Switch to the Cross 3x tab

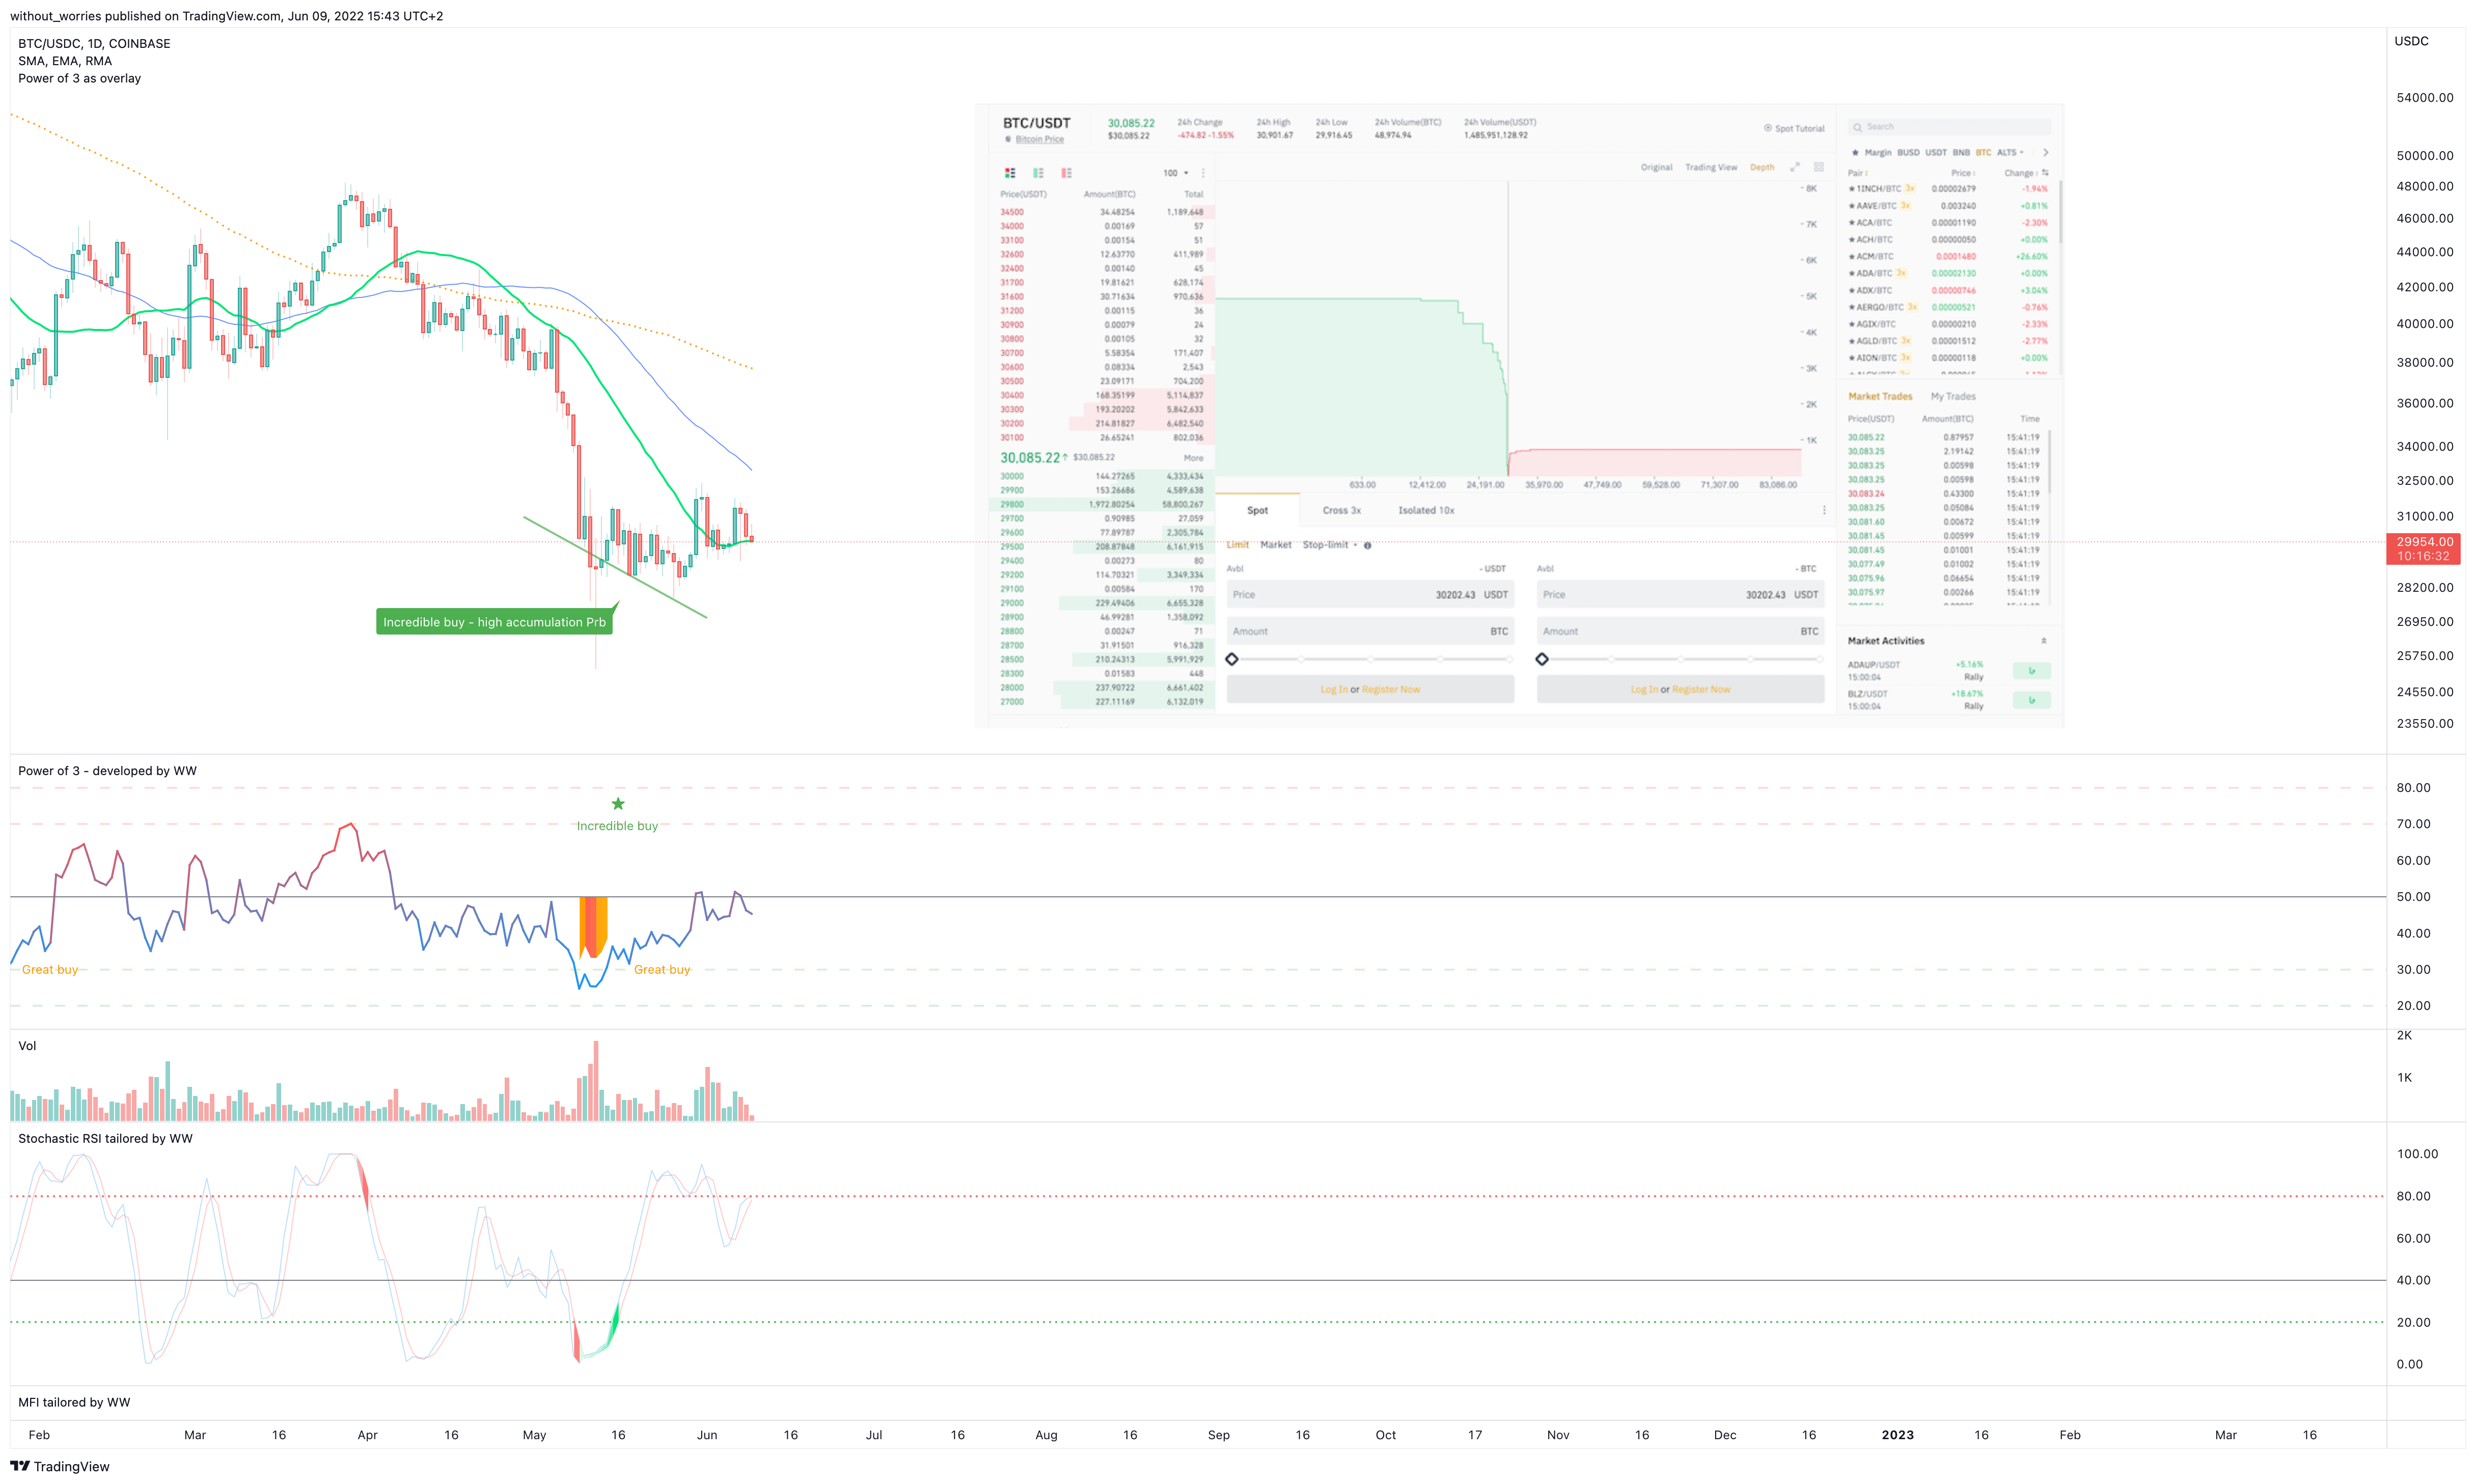pos(1341,510)
